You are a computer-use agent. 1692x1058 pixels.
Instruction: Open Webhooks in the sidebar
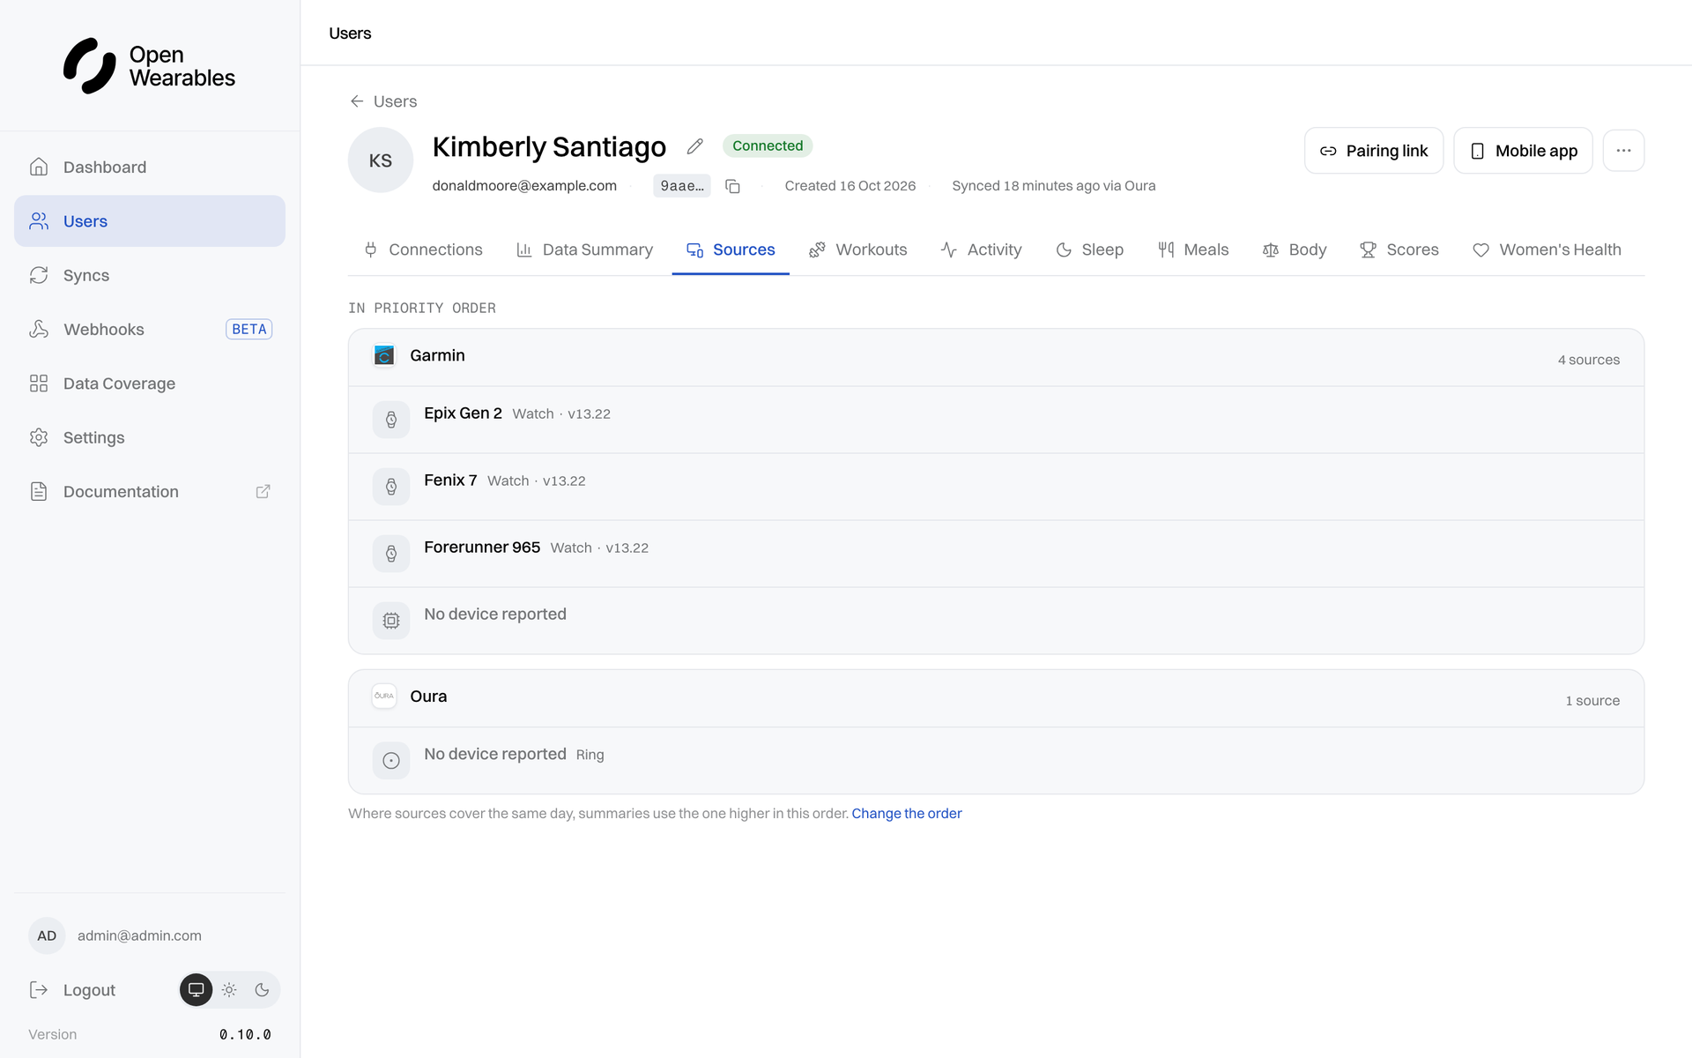coord(150,329)
